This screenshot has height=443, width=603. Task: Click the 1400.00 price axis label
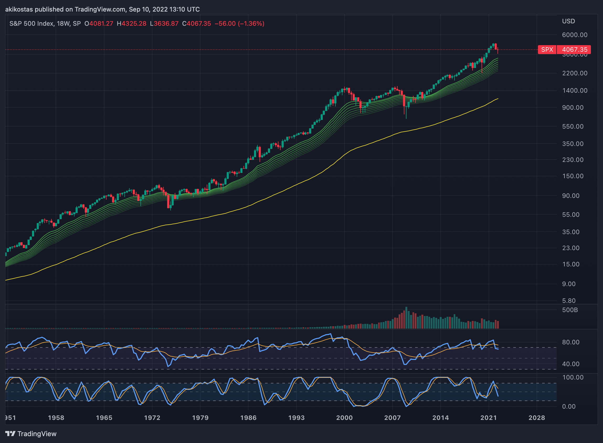(575, 90)
